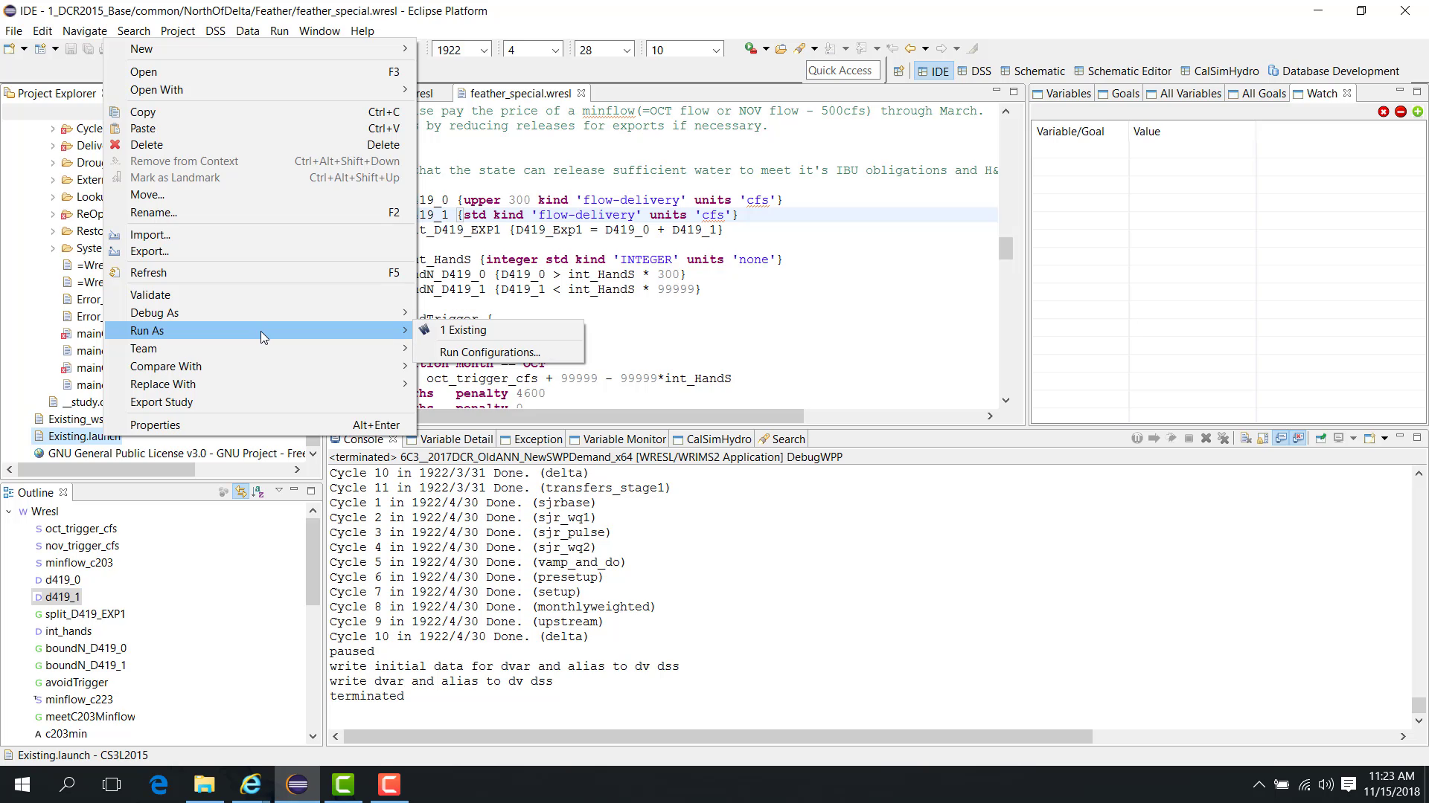Click the Open Console icon

pos(1369,439)
